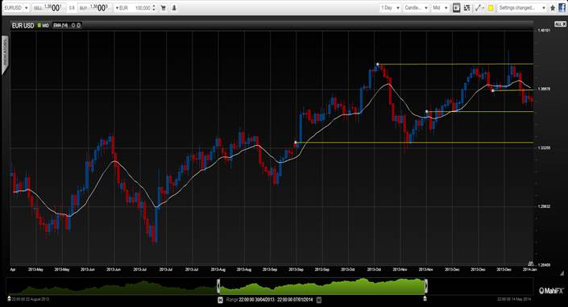Open the Indicators side tab
The image size is (568, 307).
pyautogui.click(x=5, y=55)
